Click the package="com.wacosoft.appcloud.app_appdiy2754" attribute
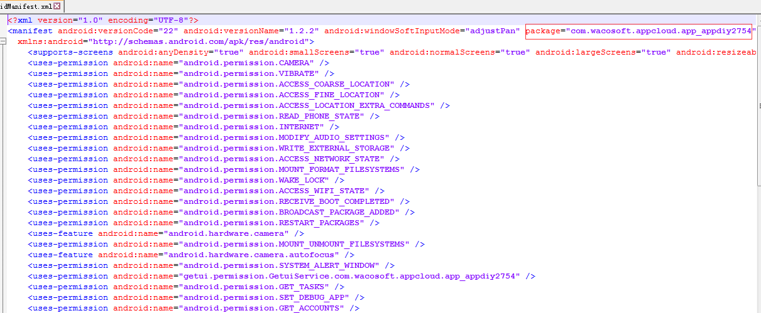 click(640, 31)
